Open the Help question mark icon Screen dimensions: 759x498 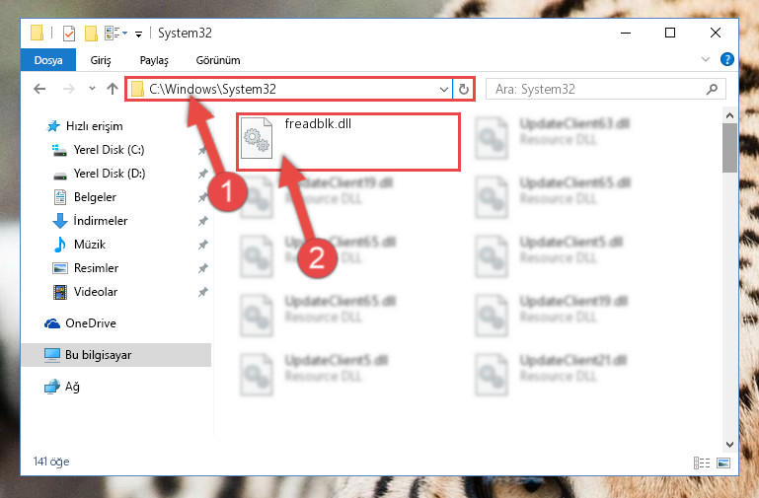pos(726,59)
